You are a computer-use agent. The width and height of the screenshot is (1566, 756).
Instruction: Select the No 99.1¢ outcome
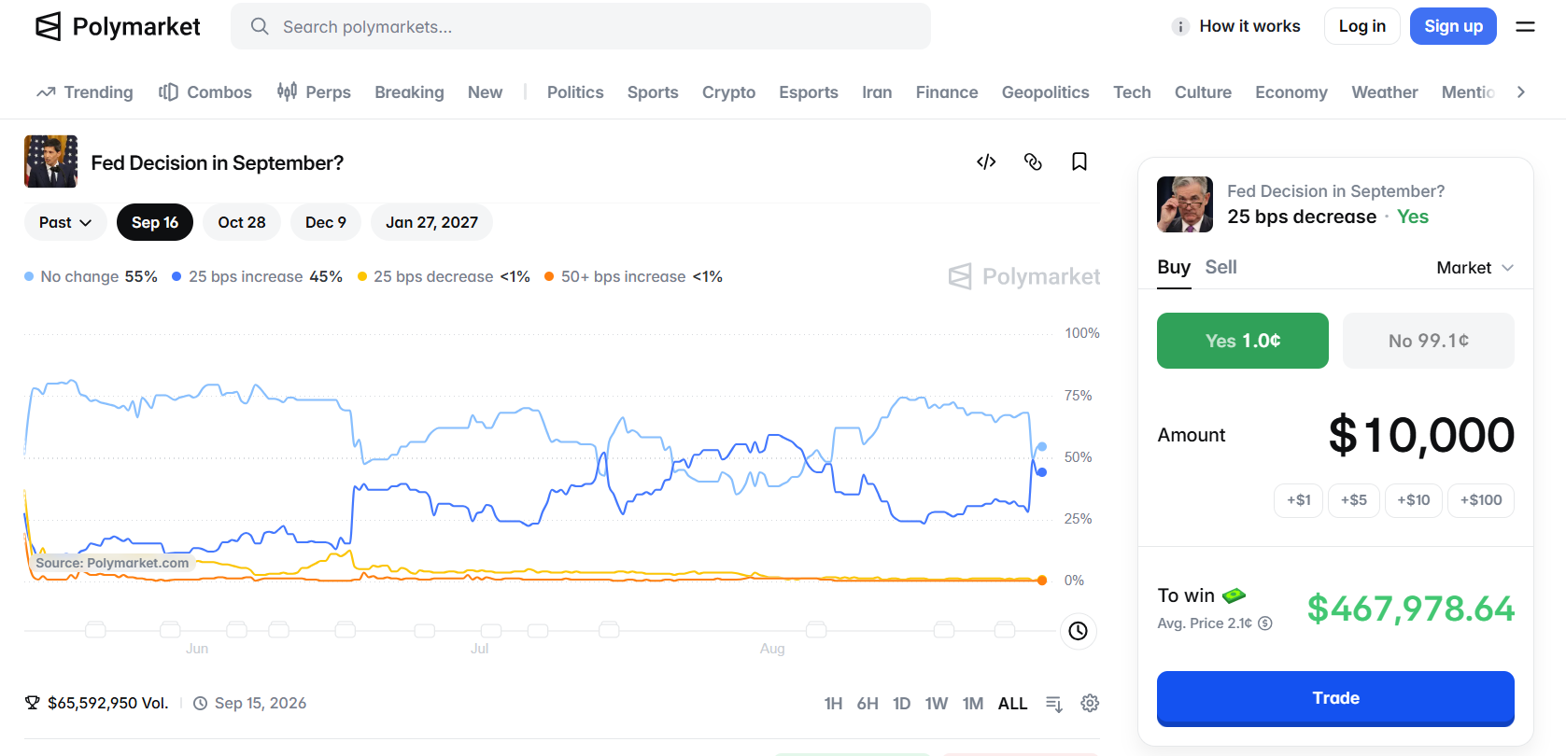click(x=1429, y=341)
